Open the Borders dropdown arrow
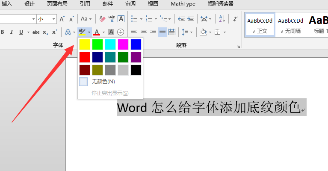This screenshot has height=171, width=328. [225, 32]
